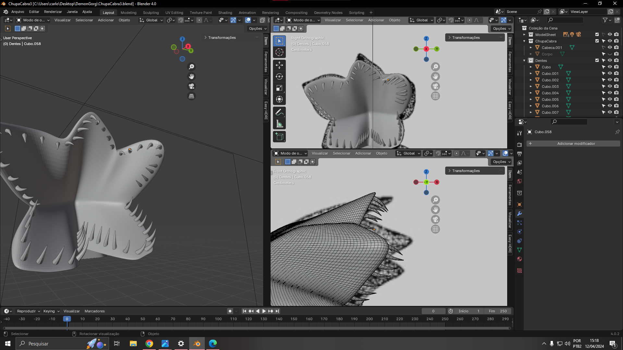
Task: Toggle camera view in perspective viewport
Action: [191, 86]
